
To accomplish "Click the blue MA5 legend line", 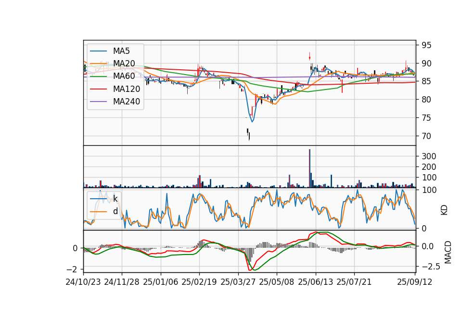I will coord(99,51).
